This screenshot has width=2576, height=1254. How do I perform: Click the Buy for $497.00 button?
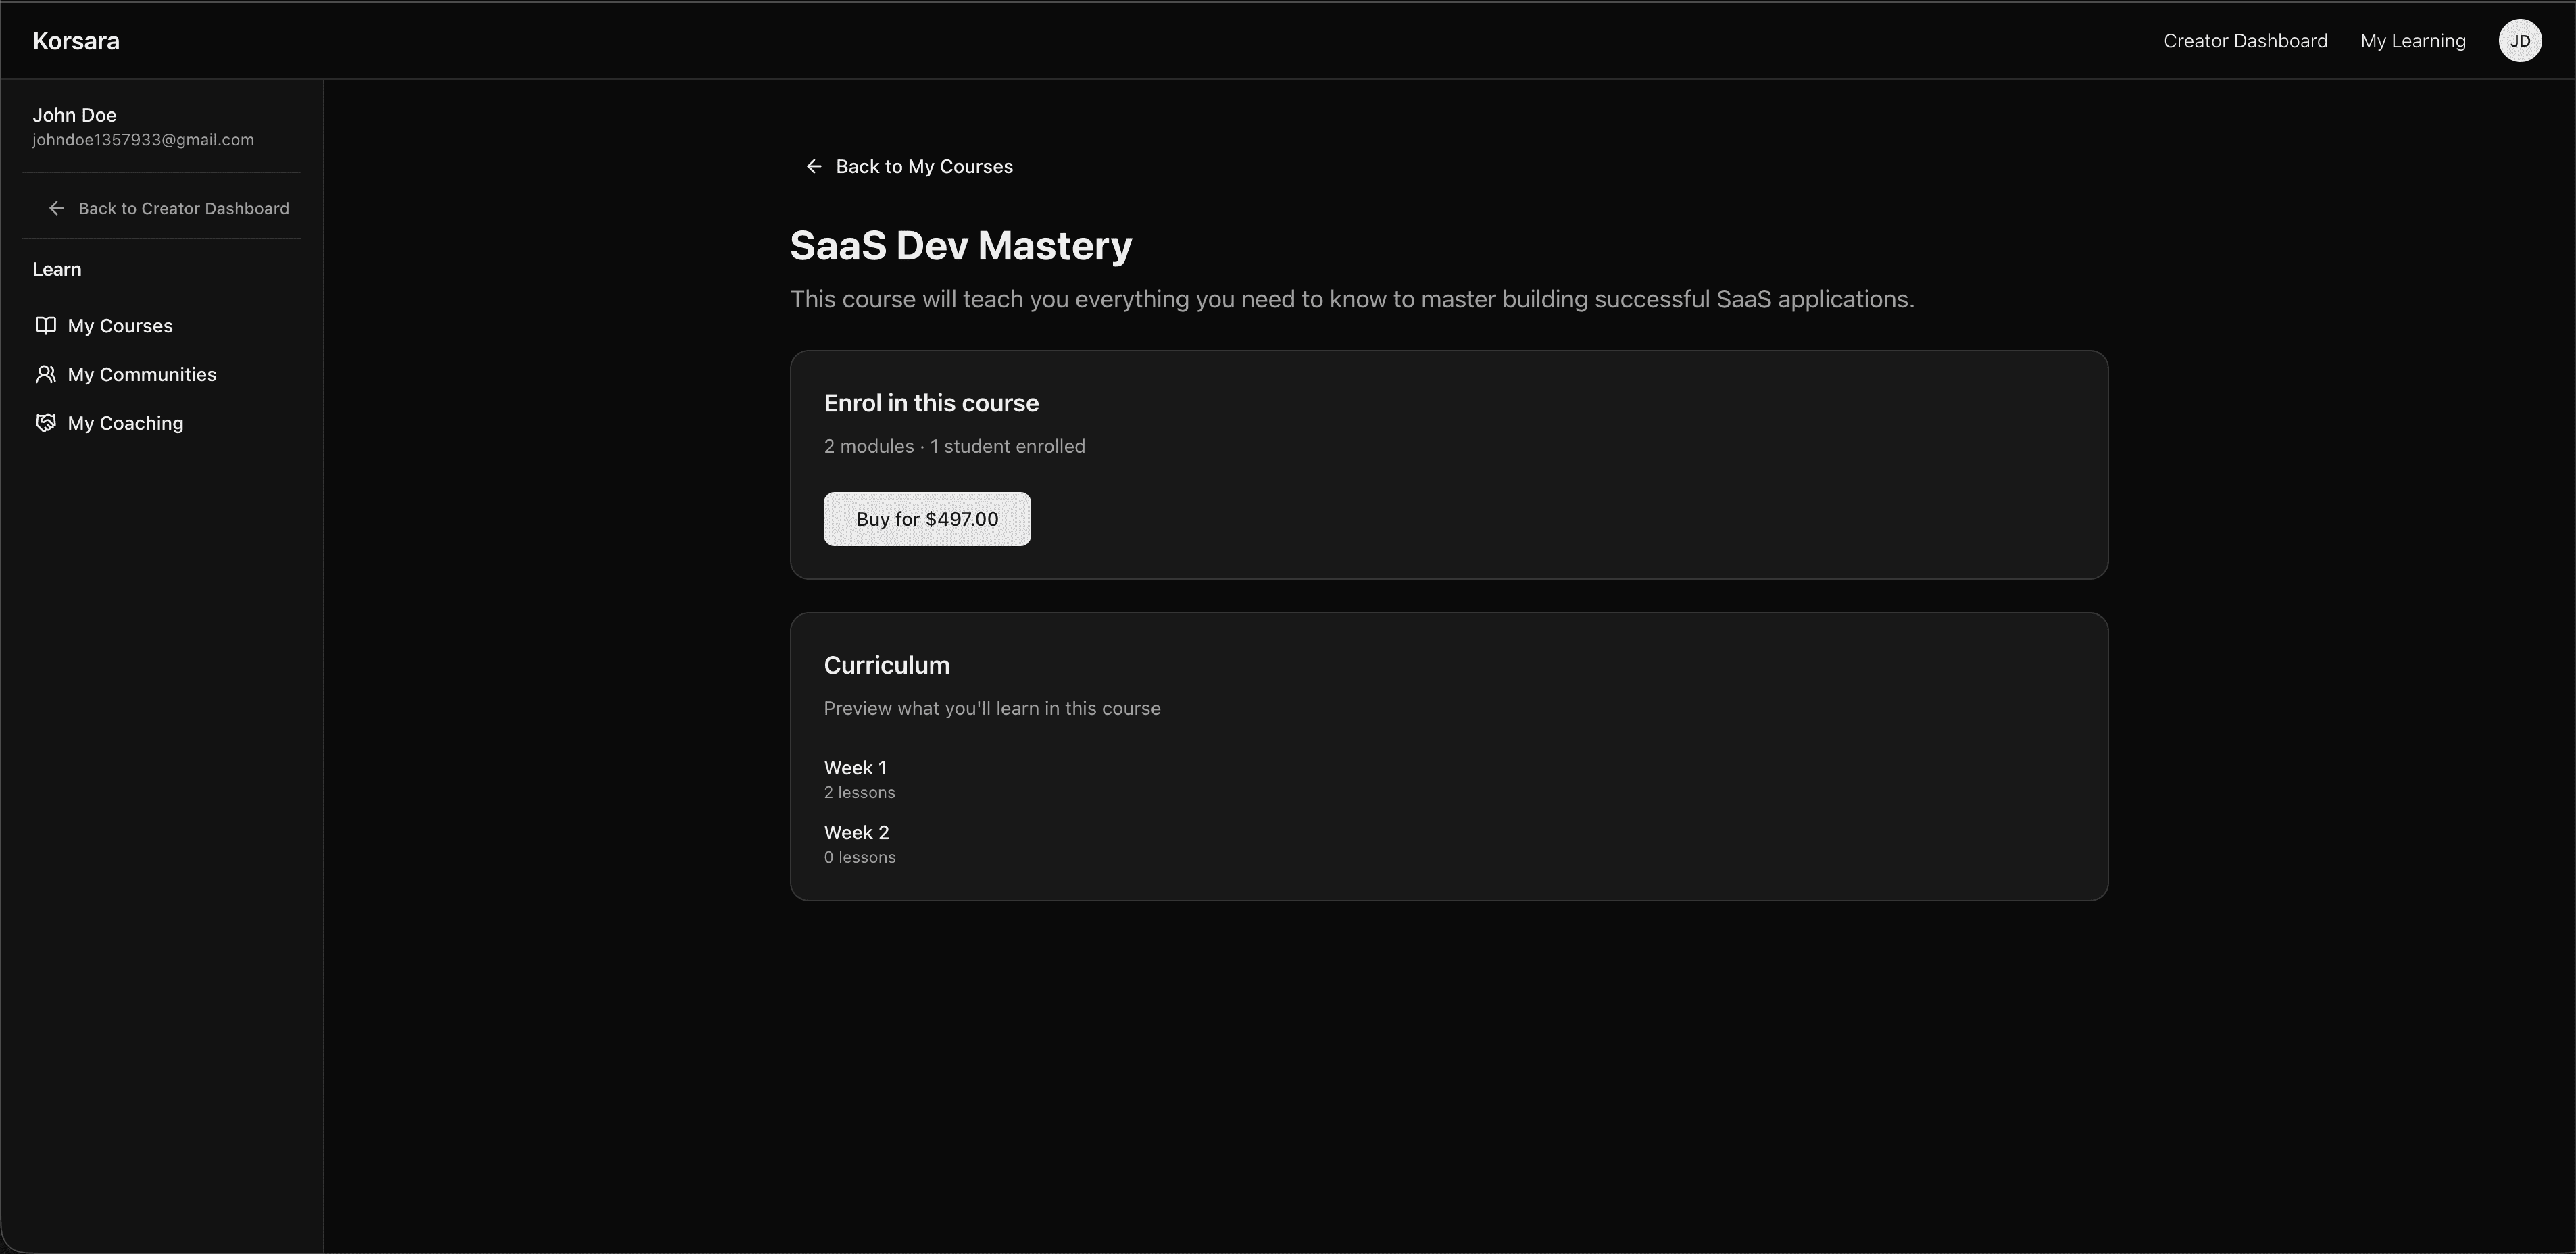coord(926,518)
